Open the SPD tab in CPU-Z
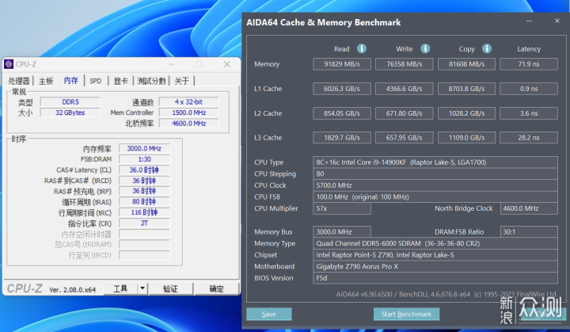 [96, 81]
